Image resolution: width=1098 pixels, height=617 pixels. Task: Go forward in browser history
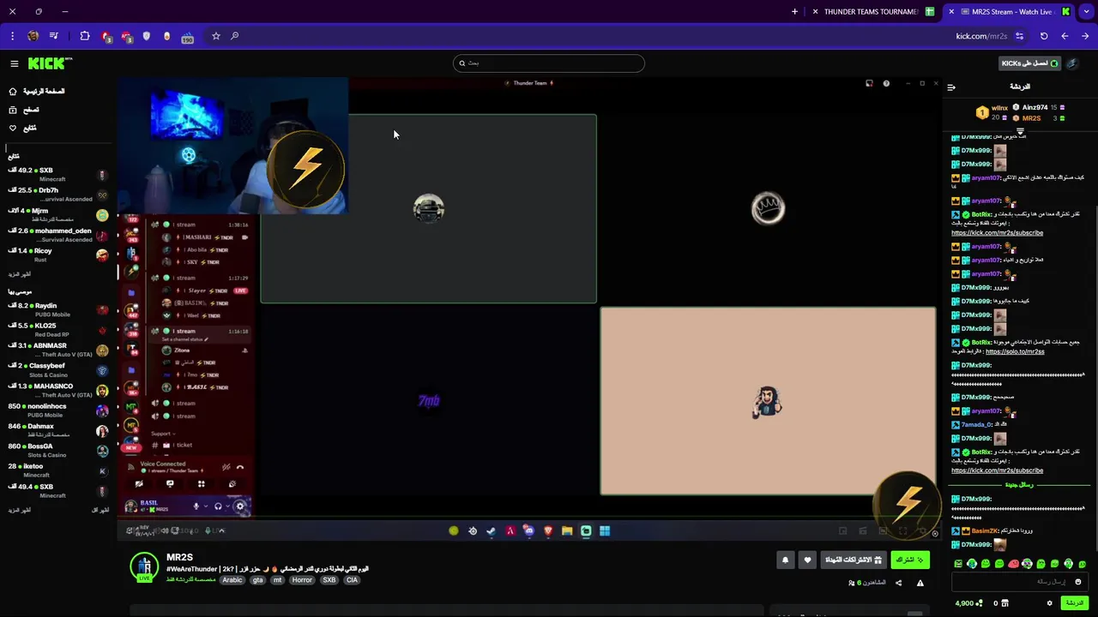[1085, 36]
